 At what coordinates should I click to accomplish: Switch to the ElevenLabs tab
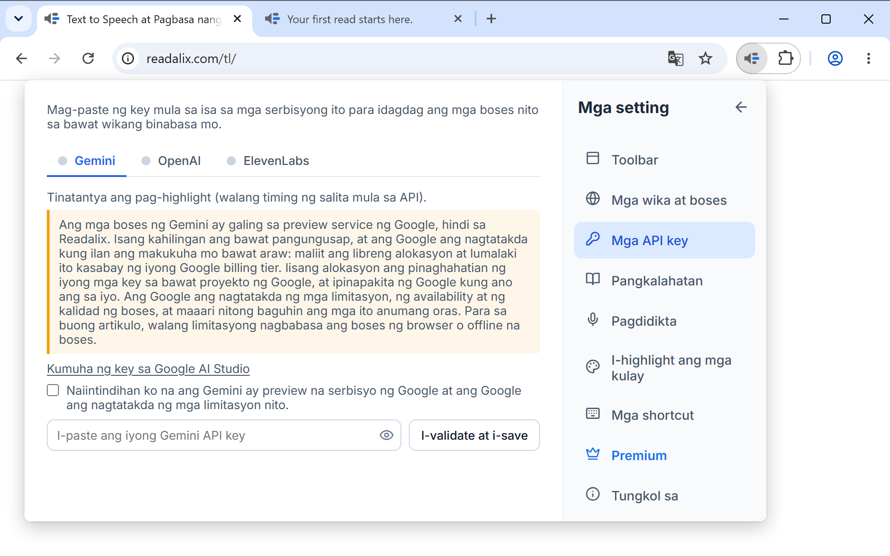pos(268,161)
